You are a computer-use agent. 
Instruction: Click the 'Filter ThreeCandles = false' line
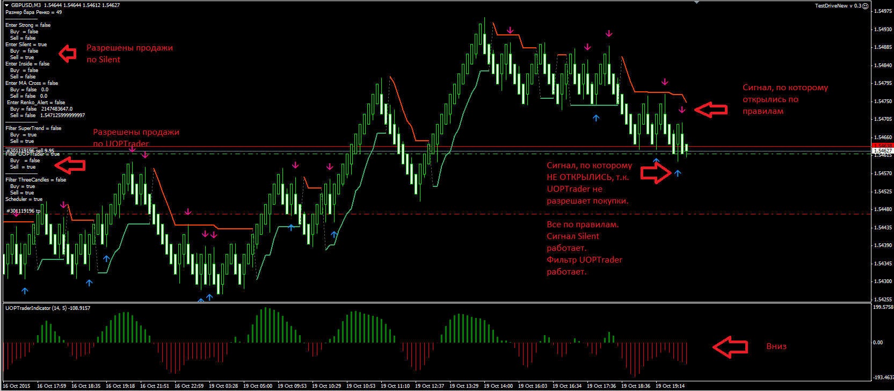pos(35,180)
